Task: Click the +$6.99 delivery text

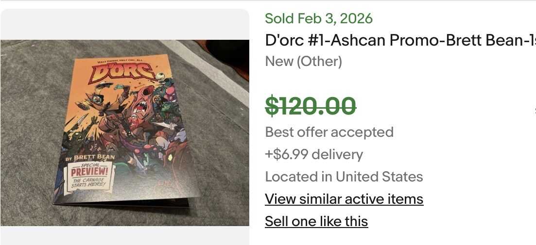Action: (x=314, y=154)
